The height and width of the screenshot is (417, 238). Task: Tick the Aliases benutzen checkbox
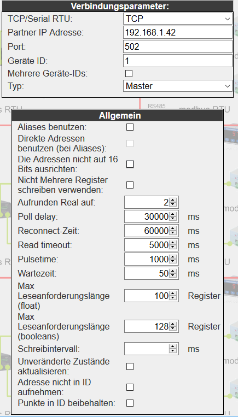pos(130,127)
